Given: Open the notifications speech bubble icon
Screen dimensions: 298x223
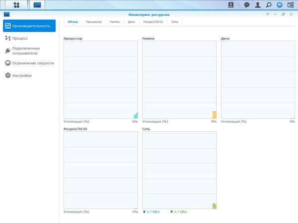Looking at the screenshot, I should [x=247, y=5].
